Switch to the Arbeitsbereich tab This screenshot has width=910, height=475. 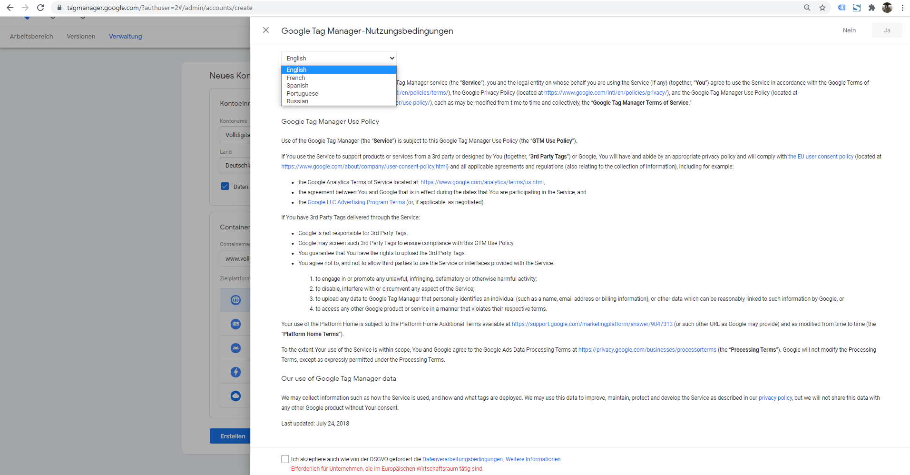click(x=31, y=36)
